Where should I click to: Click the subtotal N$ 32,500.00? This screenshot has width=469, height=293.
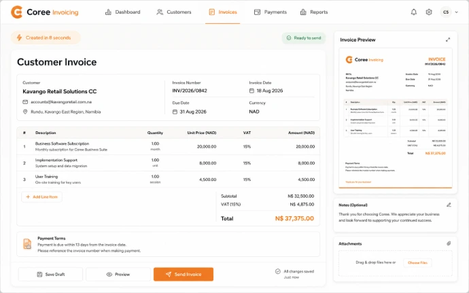(x=300, y=196)
